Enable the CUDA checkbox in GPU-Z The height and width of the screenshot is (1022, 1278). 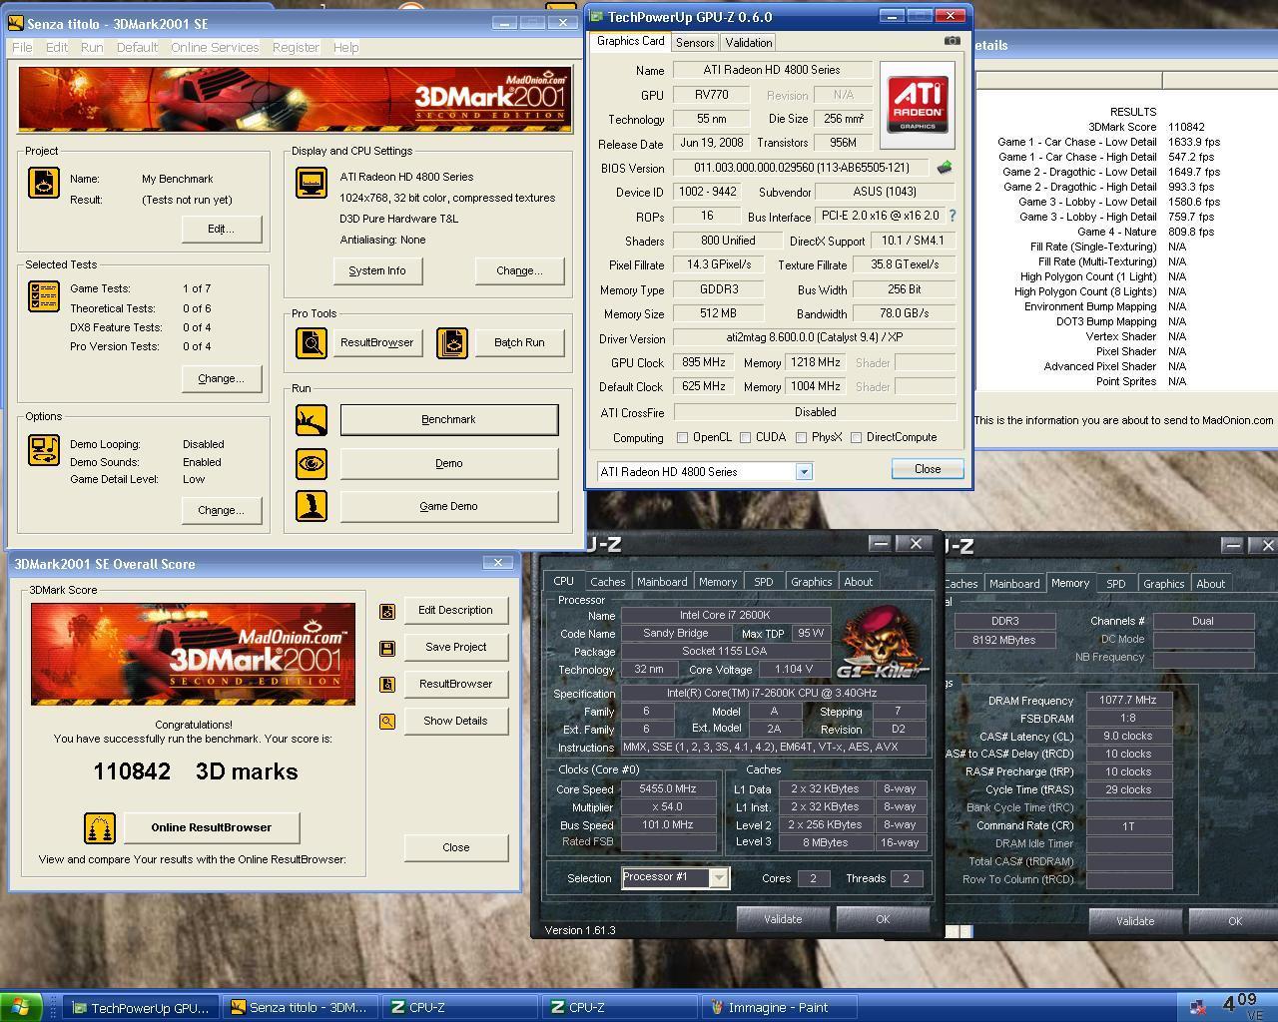pos(745,437)
